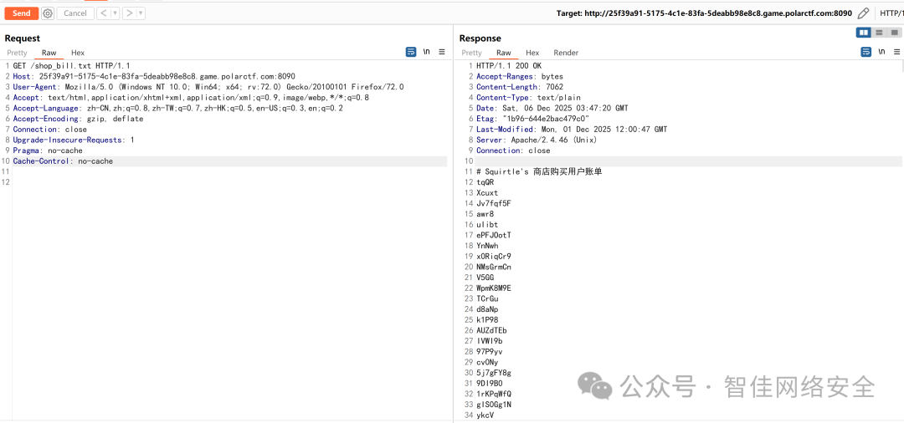
Task: Switch to the top-bottom split layout
Action: click(x=879, y=33)
